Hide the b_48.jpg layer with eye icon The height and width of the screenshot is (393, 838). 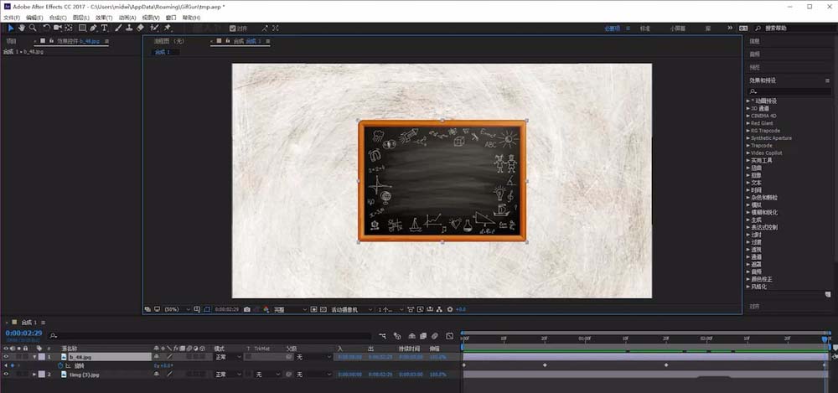point(7,357)
